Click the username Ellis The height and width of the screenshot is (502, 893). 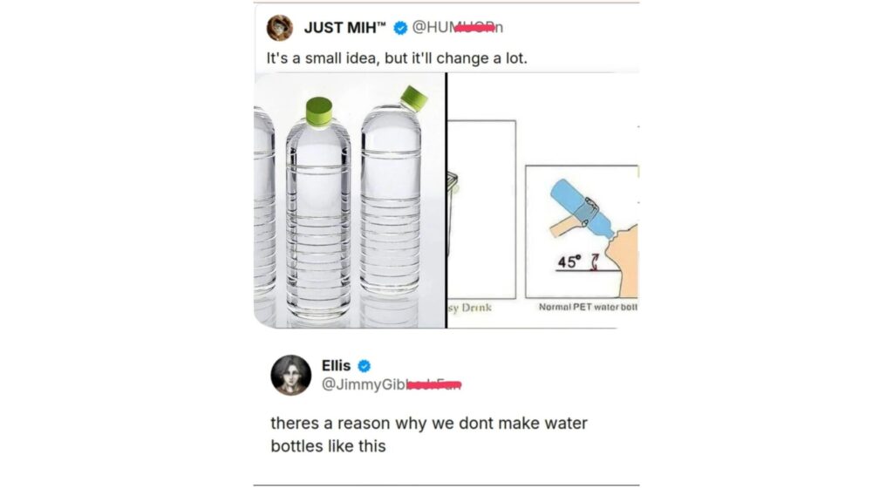click(x=336, y=366)
